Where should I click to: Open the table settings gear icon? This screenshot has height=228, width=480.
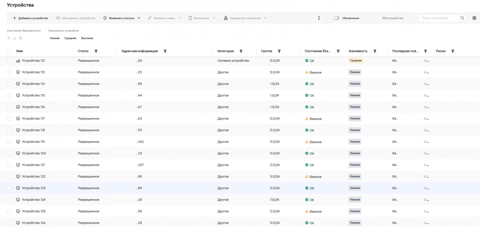474,18
